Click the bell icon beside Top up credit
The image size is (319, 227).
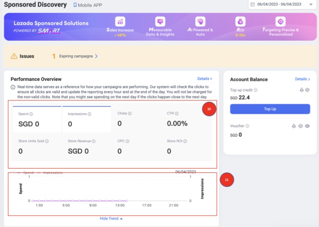(x=302, y=90)
